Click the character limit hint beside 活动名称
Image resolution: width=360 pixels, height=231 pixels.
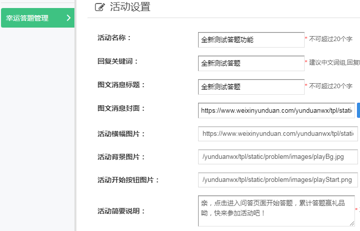coord(330,39)
